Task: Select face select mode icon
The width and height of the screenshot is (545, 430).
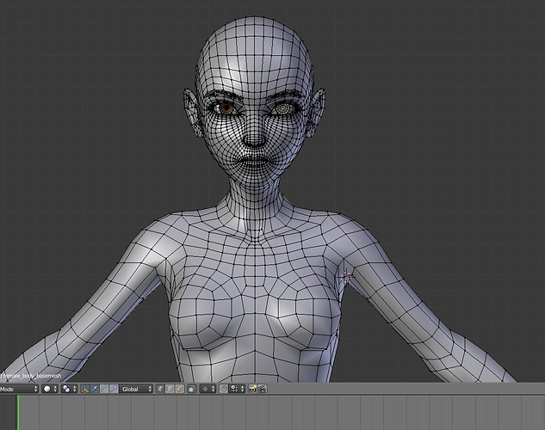Action: 179,389
